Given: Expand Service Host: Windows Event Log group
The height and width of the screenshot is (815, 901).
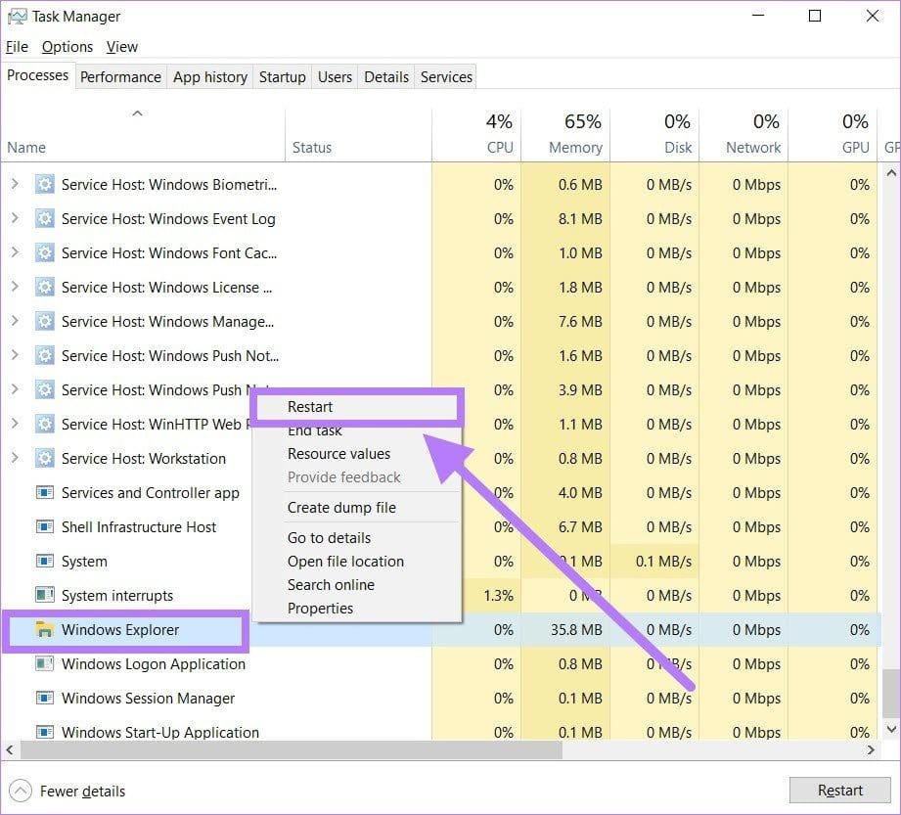Looking at the screenshot, I should click(15, 218).
